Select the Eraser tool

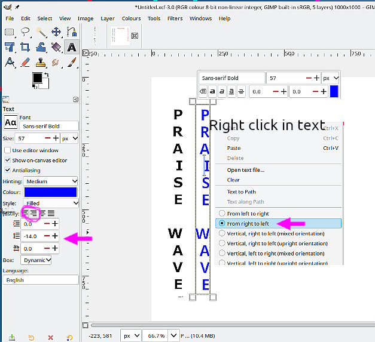[25, 63]
